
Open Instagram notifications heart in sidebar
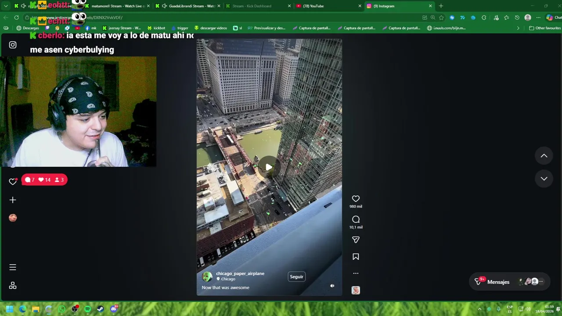13,181
